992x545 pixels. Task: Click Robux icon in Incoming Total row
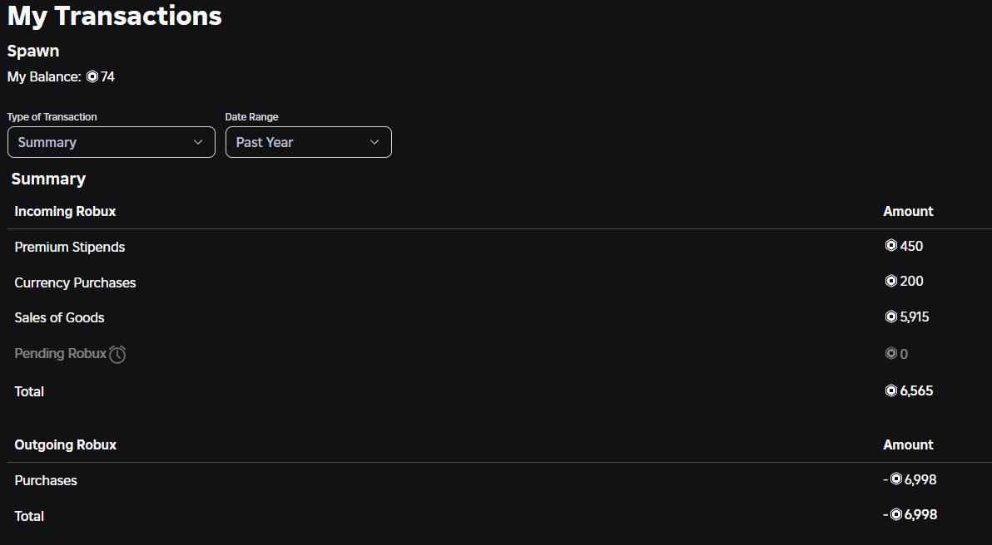coord(890,390)
